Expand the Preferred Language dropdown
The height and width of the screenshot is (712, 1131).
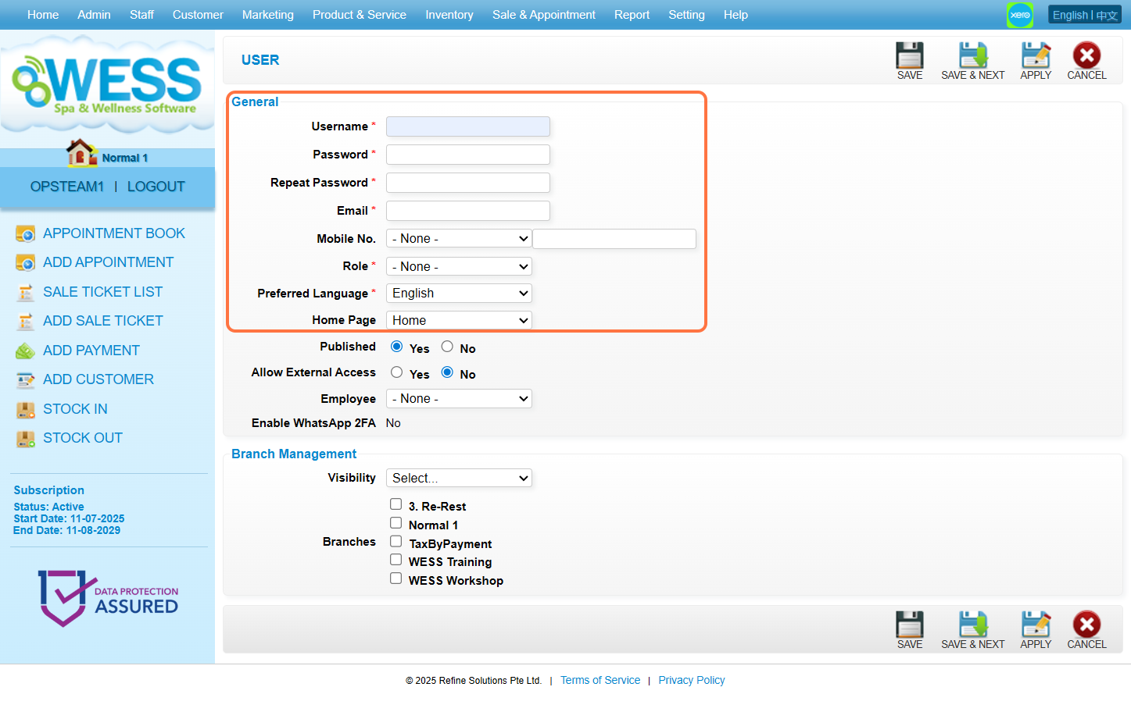(459, 294)
